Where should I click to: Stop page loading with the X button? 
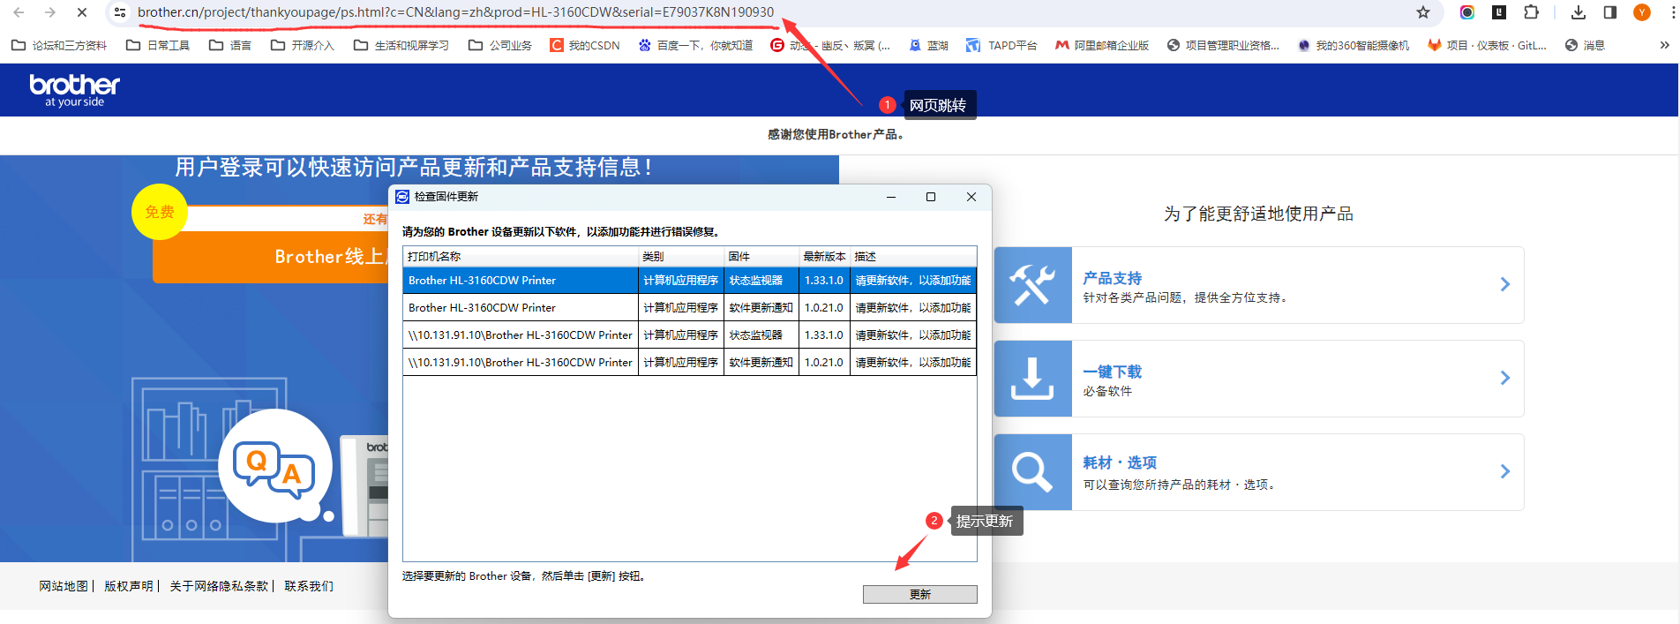point(82,12)
